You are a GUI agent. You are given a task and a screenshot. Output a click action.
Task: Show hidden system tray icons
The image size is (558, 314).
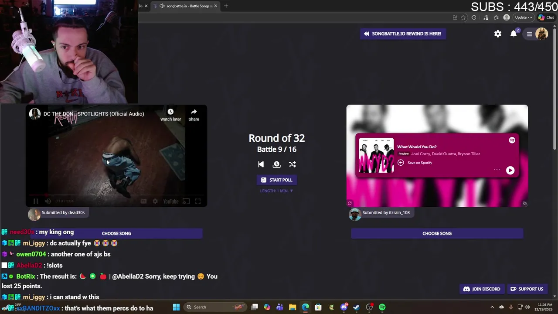[492, 307]
